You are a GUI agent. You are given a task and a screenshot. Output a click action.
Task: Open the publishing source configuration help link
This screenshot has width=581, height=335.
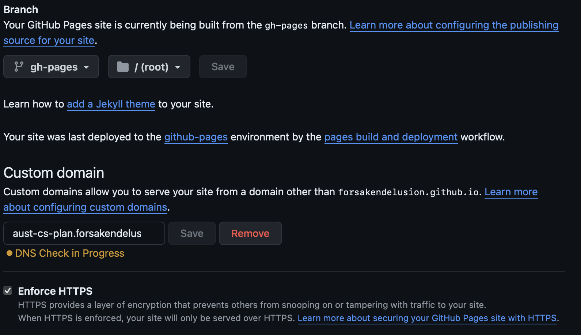click(453, 25)
